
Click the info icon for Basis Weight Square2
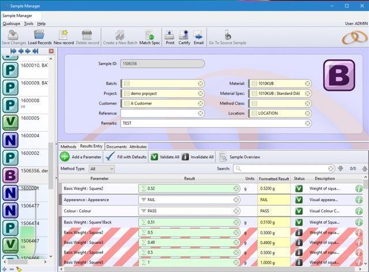point(359,189)
